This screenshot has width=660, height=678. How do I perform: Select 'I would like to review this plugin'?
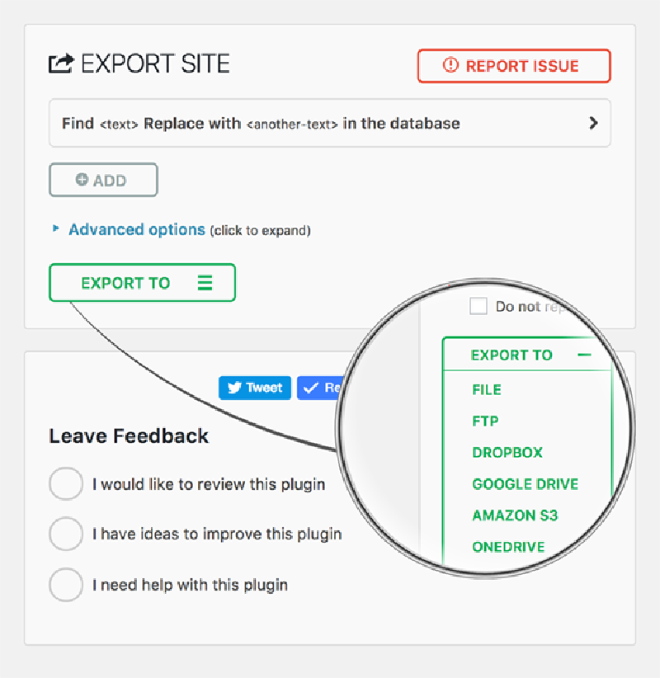point(66,484)
